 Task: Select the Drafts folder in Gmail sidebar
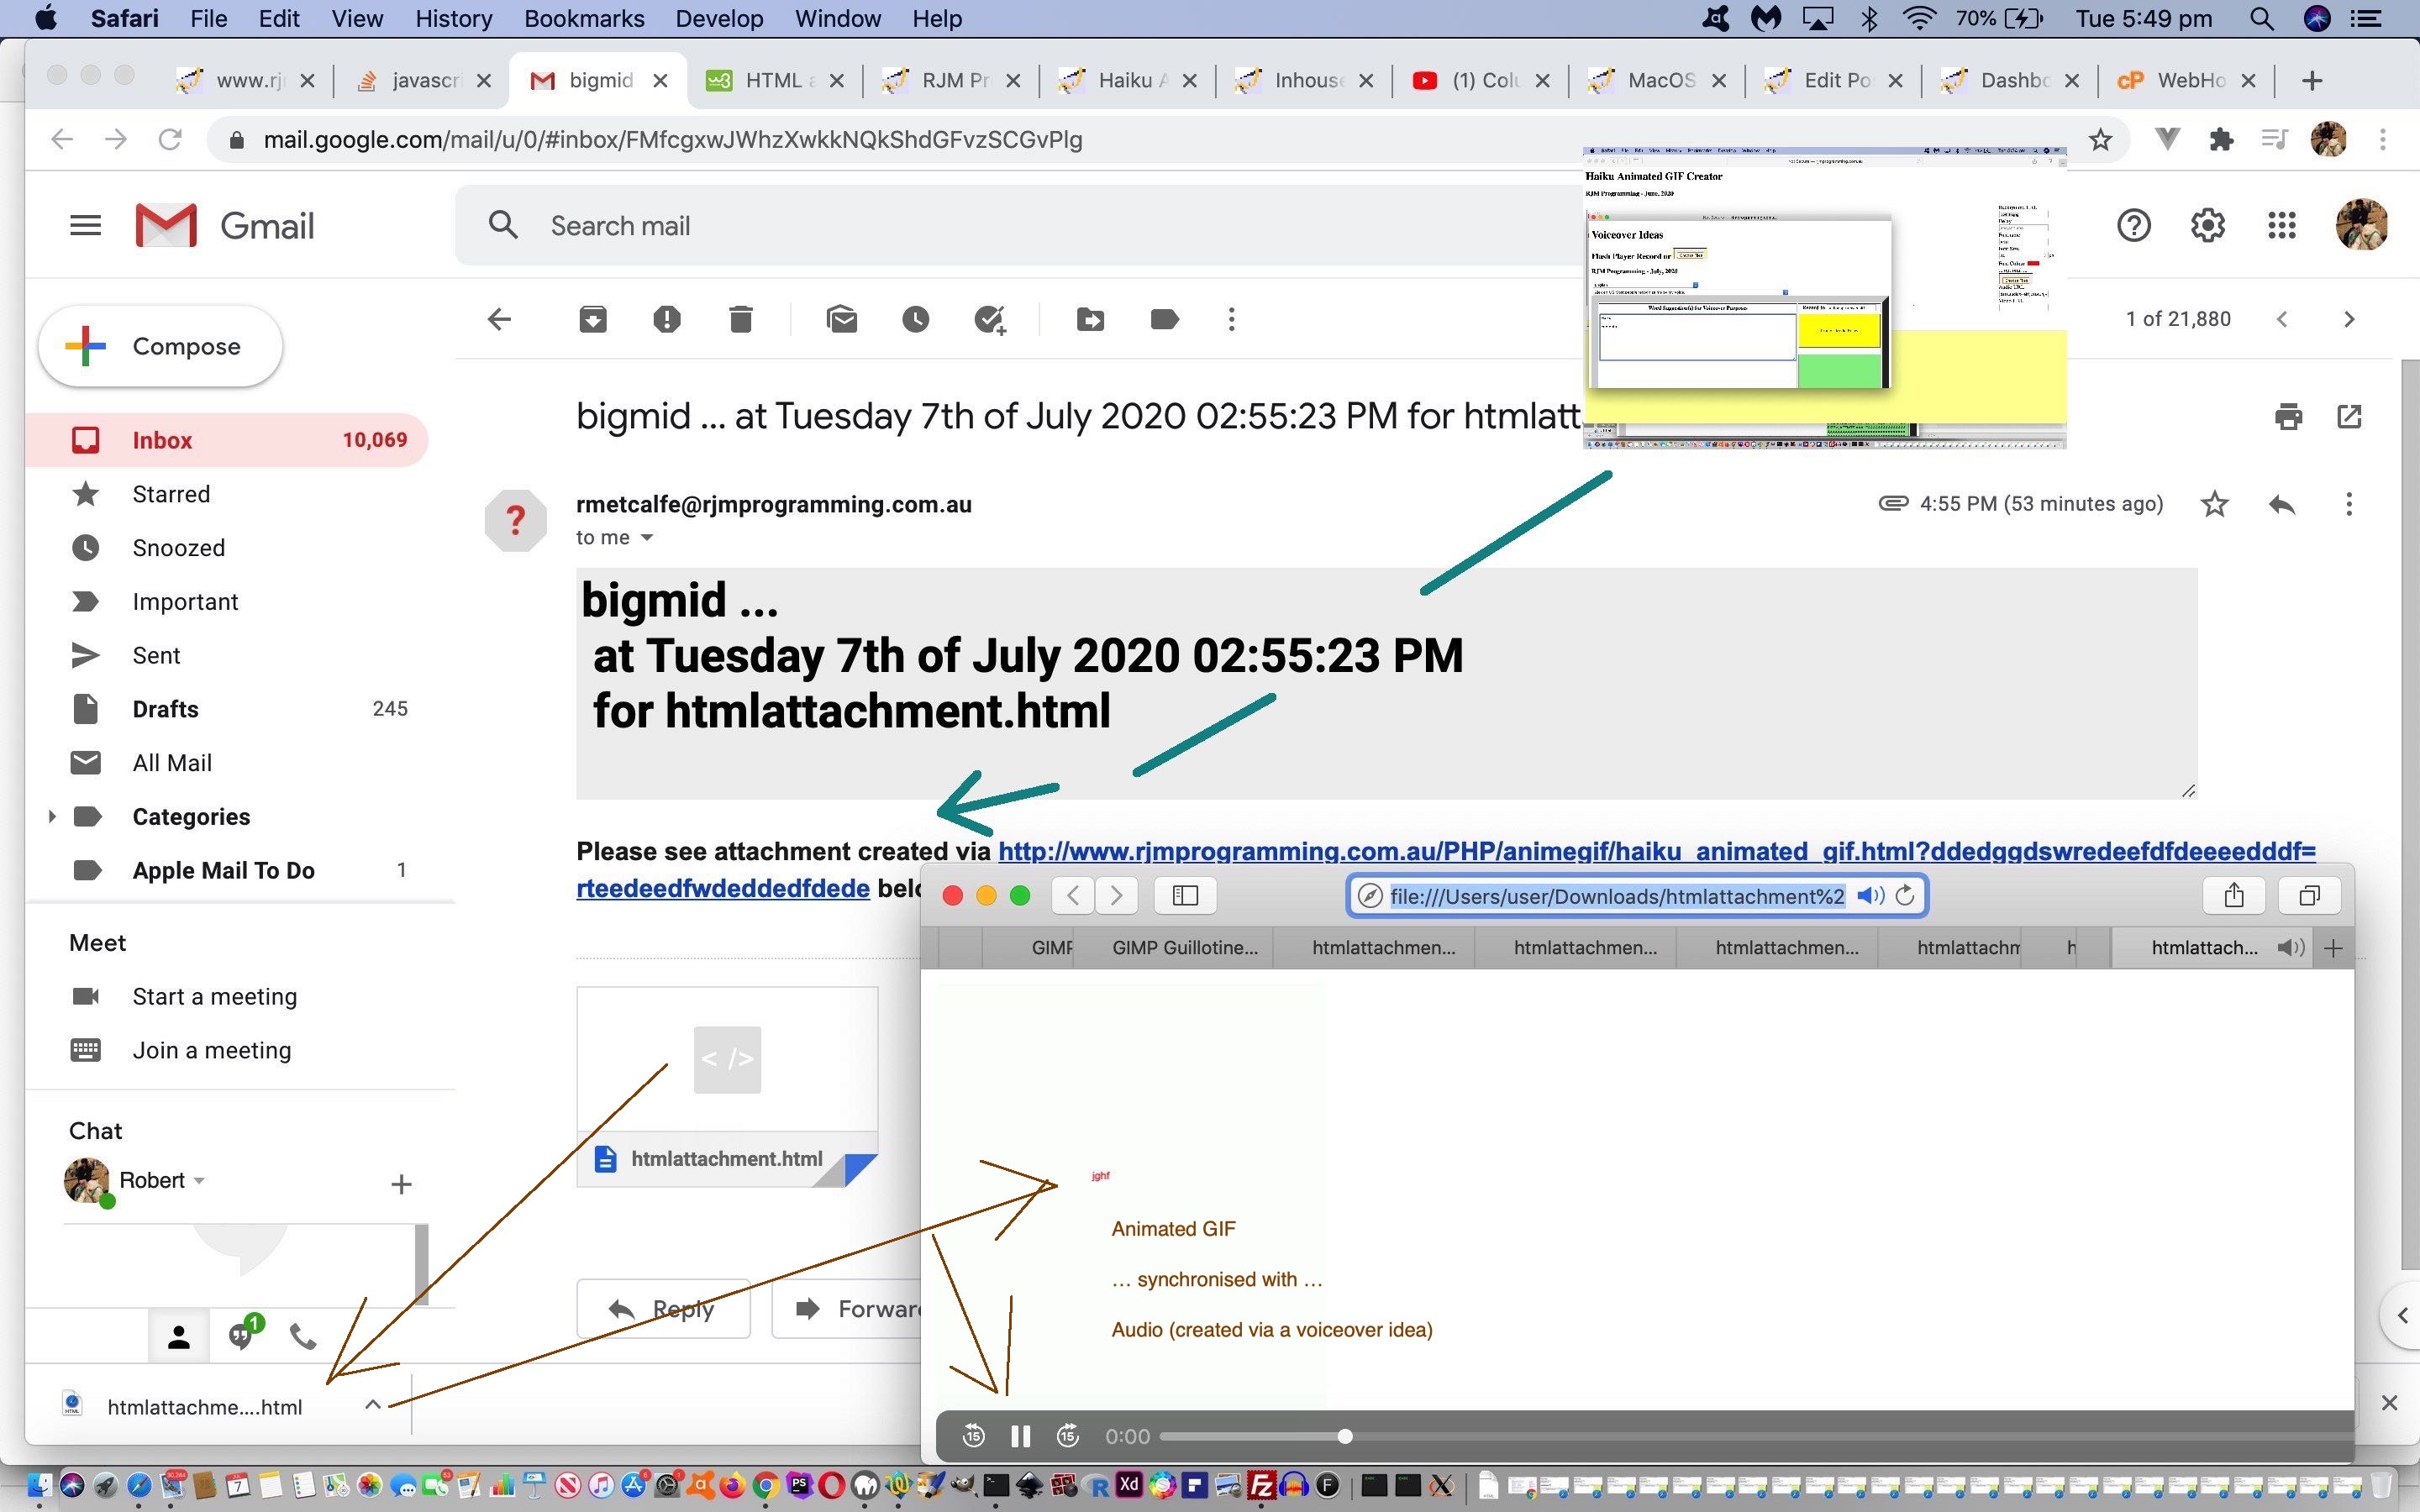pyautogui.click(x=166, y=709)
